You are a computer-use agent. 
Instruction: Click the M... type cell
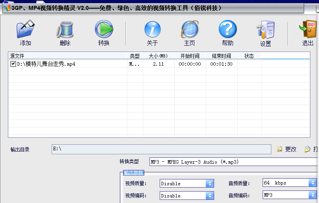134,64
